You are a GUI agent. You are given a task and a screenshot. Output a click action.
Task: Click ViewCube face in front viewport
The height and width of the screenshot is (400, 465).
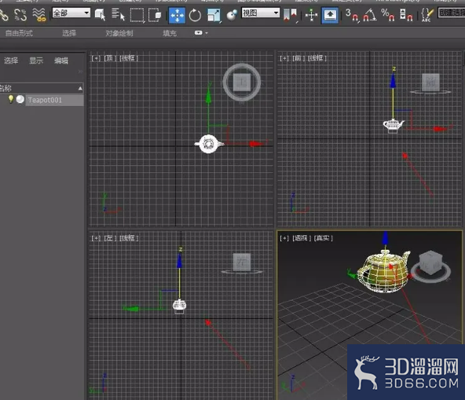coord(430,83)
